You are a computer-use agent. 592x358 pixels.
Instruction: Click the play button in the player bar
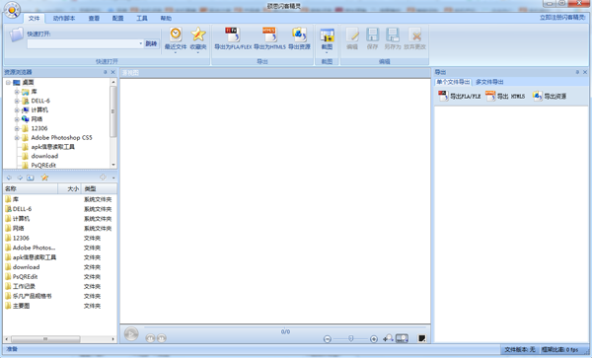point(131,334)
